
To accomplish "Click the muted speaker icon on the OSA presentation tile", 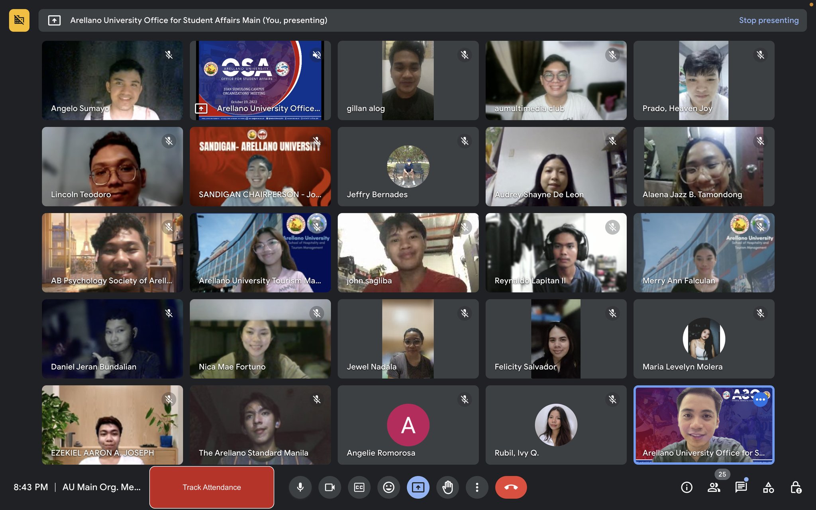I will pos(317,55).
